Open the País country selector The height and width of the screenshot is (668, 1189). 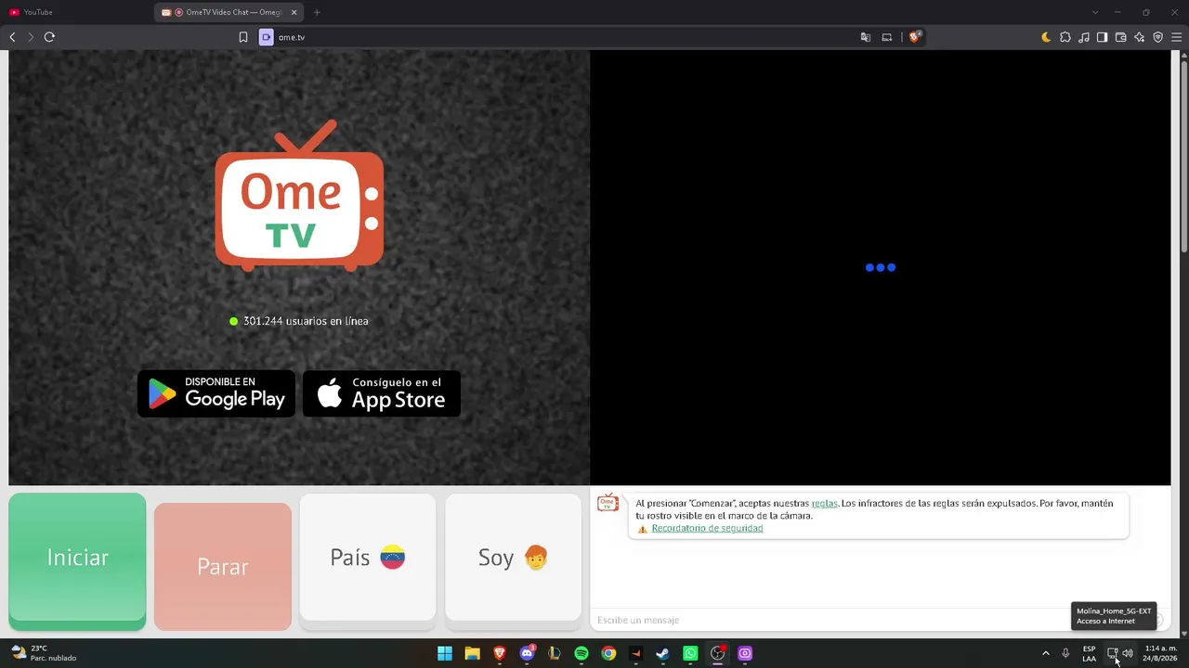click(368, 557)
